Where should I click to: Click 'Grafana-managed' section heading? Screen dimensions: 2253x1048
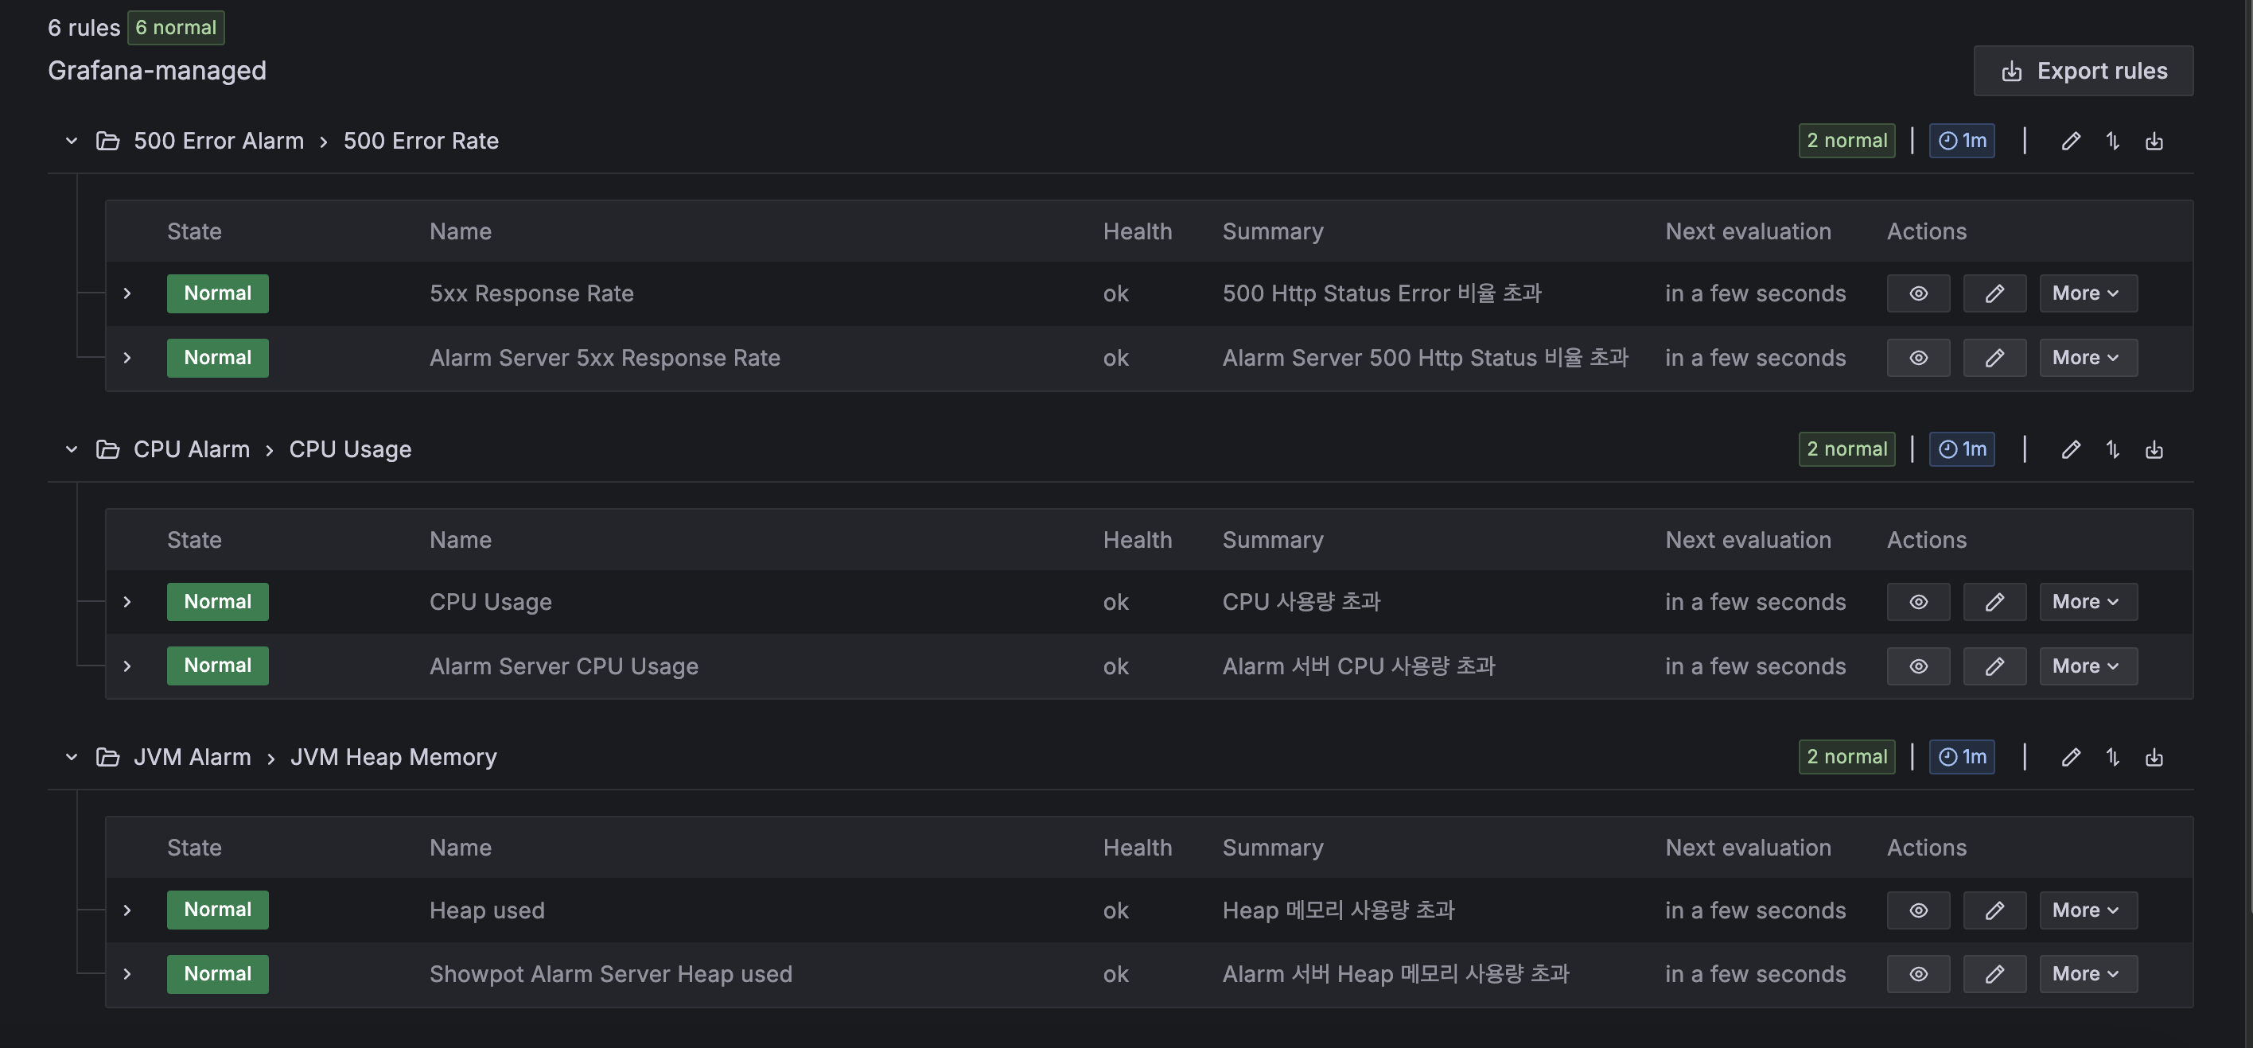click(157, 71)
